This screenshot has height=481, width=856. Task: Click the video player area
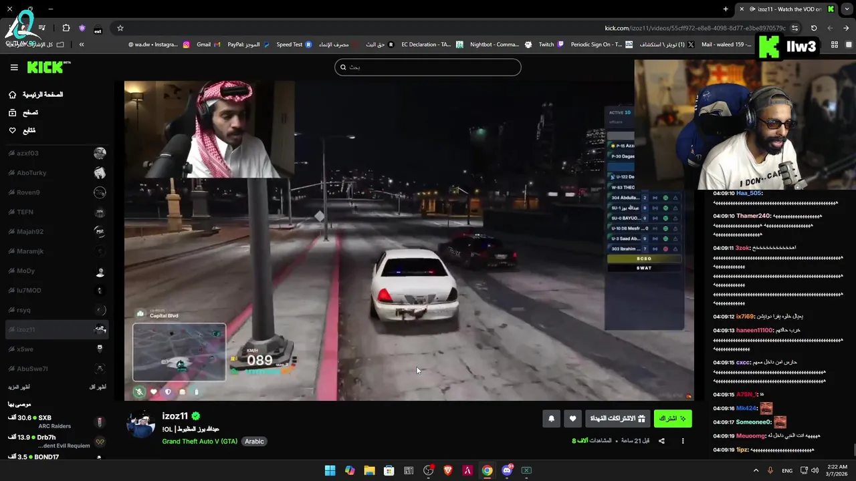click(x=409, y=240)
